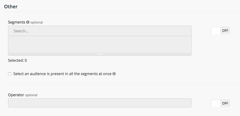This screenshot has width=240, height=116.
Task: Click the 'OFF' text on Operator switch
Action: [x=225, y=103]
